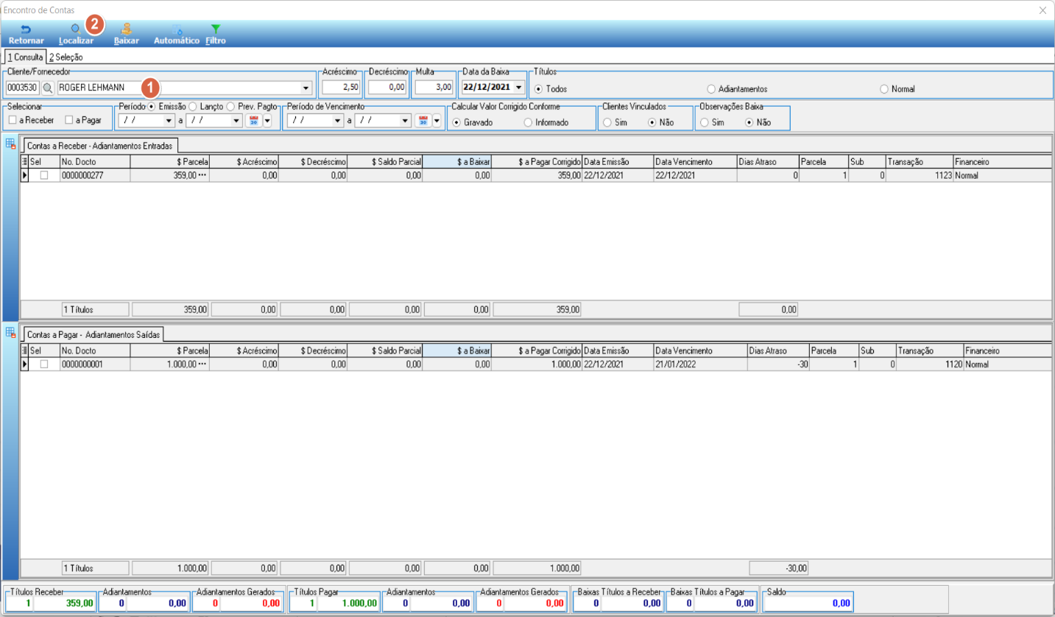Close the Encontro de Contas window
The width and height of the screenshot is (1055, 617).
click(x=1042, y=10)
